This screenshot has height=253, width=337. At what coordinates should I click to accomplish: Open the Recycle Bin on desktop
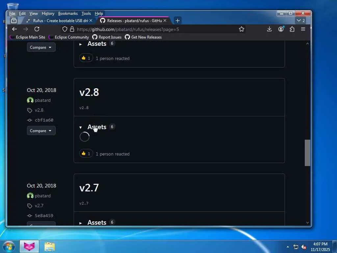coord(13,7)
